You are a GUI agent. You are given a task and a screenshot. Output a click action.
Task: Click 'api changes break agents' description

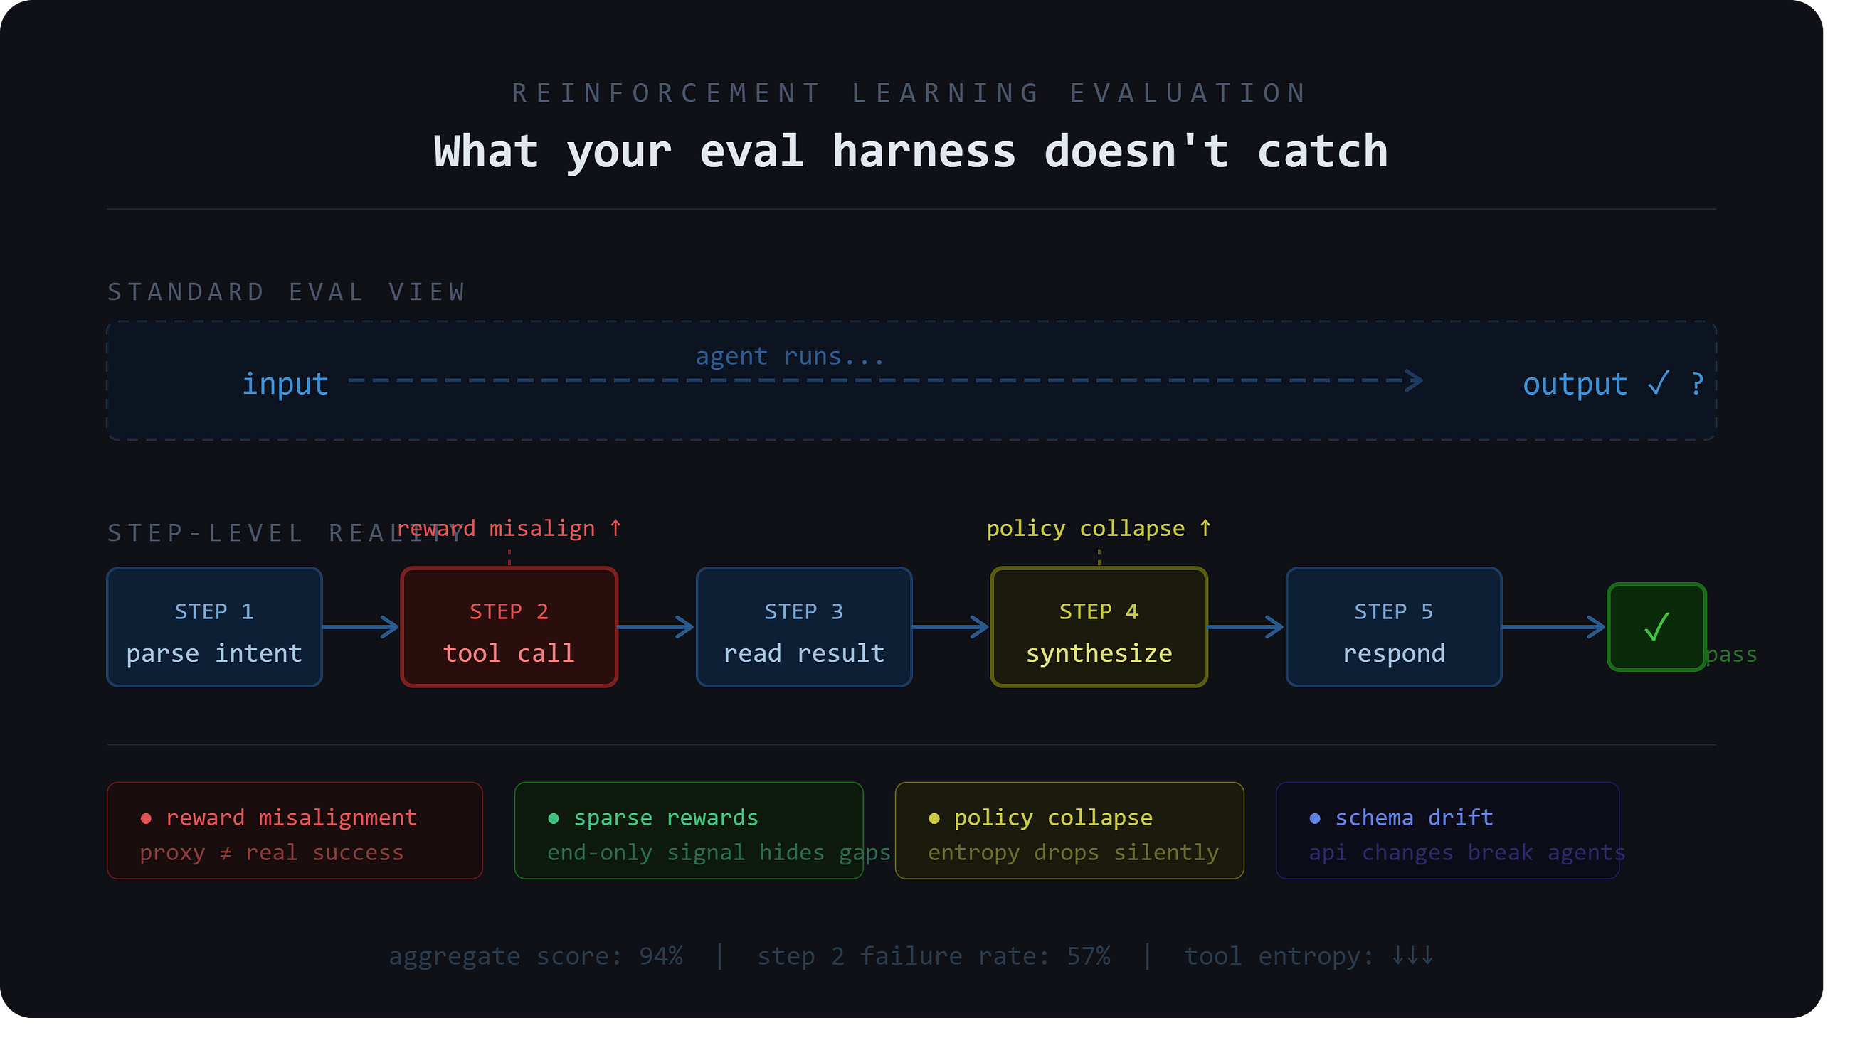pos(1466,852)
